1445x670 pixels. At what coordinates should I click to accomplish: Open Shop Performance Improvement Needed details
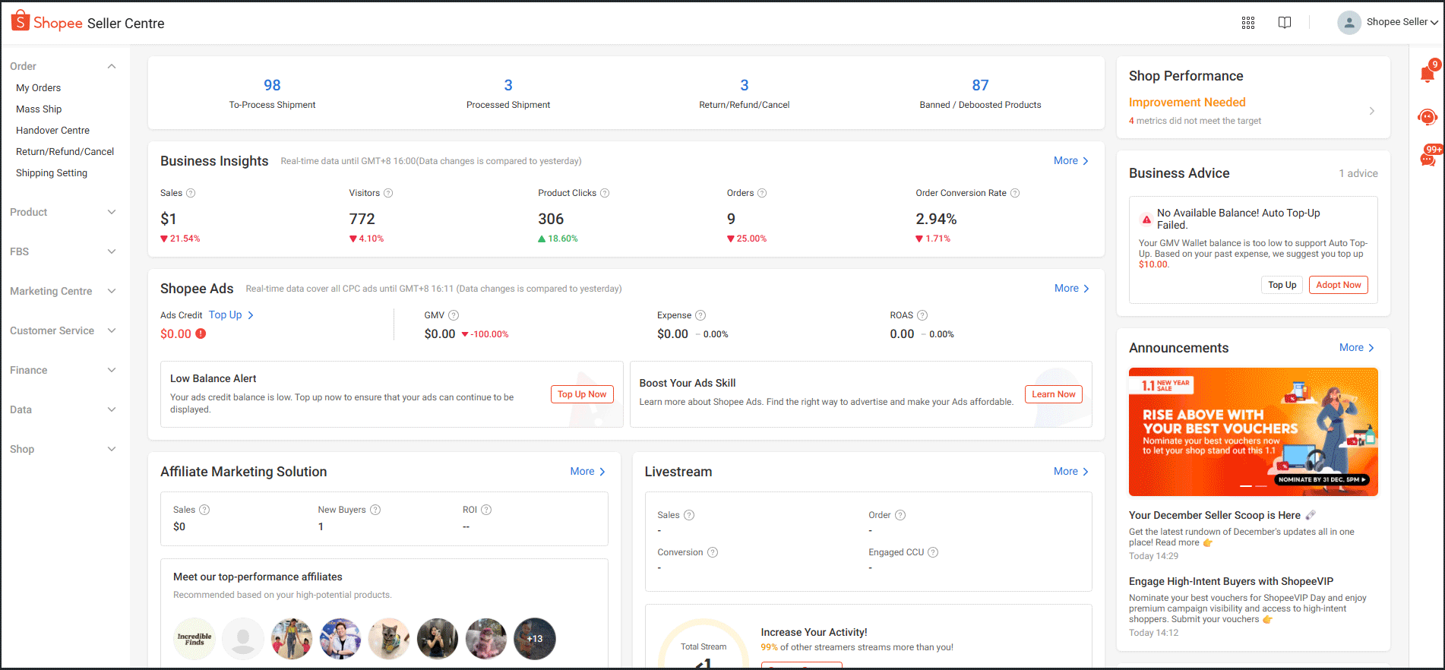[1252, 111]
